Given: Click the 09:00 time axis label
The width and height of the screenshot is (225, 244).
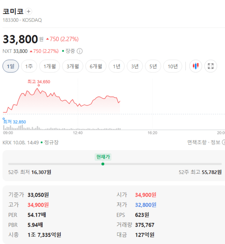Looking at the screenshot, I should (8, 133).
